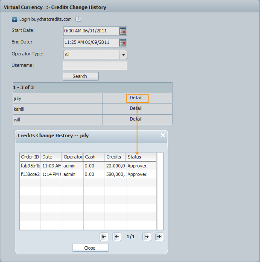Go to next page of history
The width and height of the screenshot is (260, 262).
(146, 237)
